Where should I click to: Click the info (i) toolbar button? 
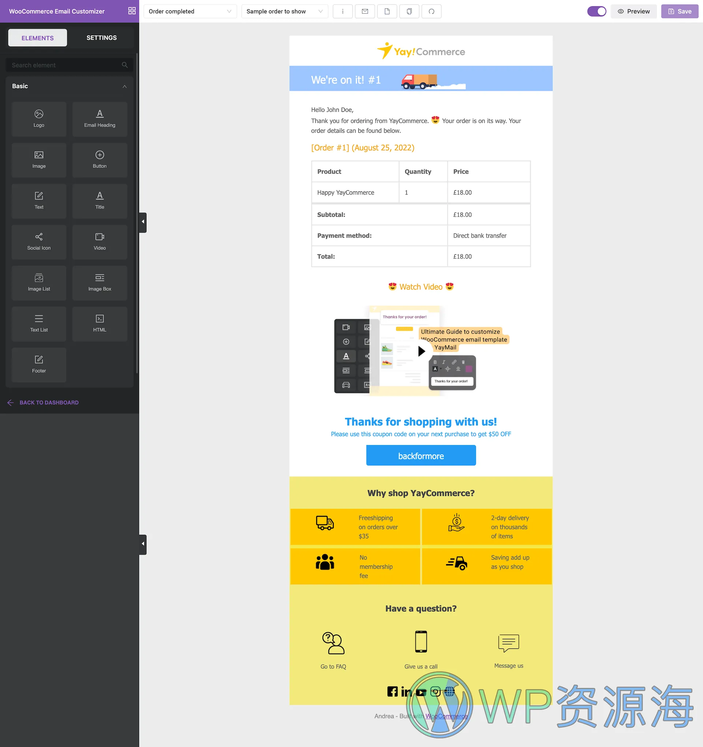(x=342, y=11)
